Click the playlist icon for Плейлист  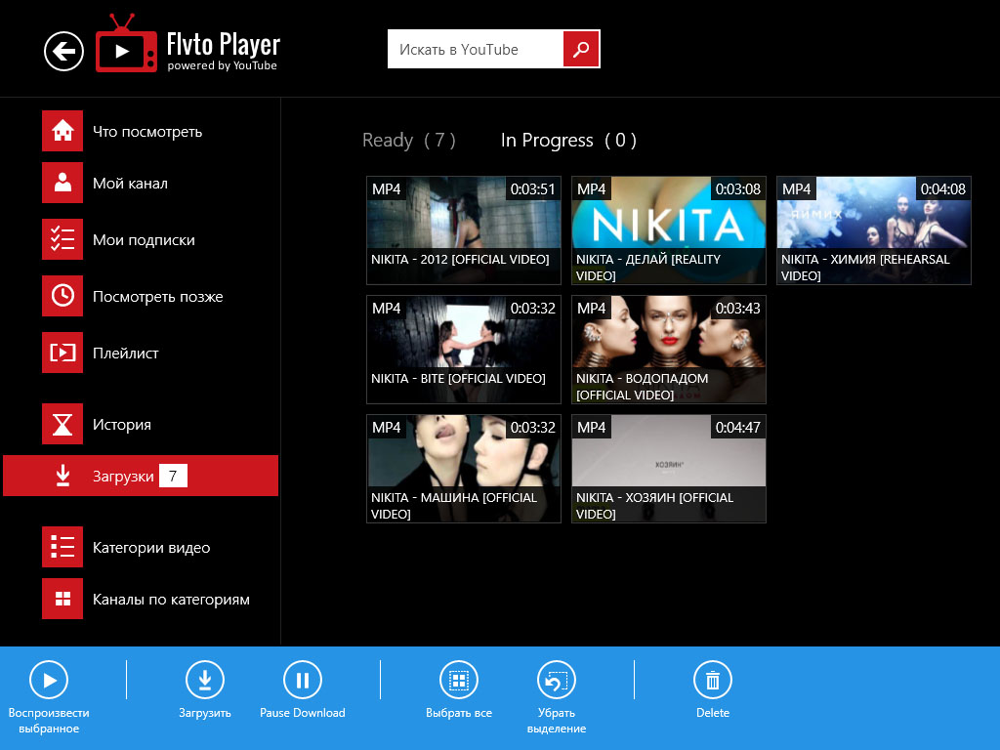(62, 352)
